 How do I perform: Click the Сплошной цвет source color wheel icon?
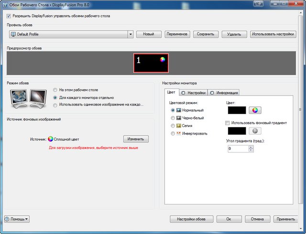point(50,139)
